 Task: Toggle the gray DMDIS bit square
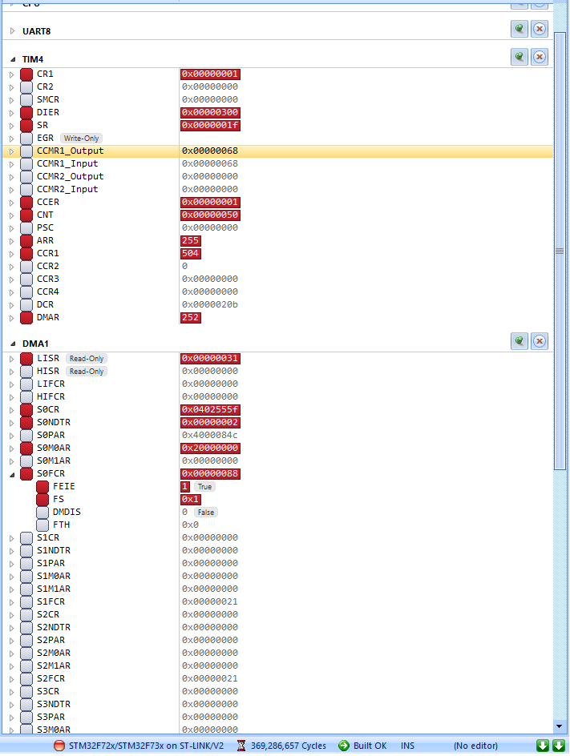[42, 513]
